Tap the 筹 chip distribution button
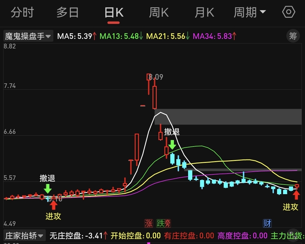The height and width of the screenshot is (244, 305). (293, 36)
